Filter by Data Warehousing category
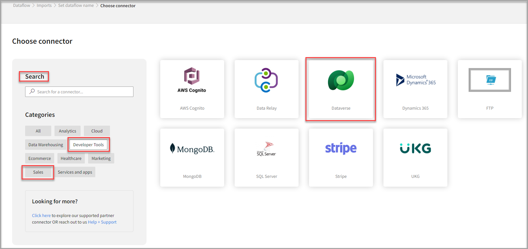This screenshot has height=249, width=528. click(46, 145)
